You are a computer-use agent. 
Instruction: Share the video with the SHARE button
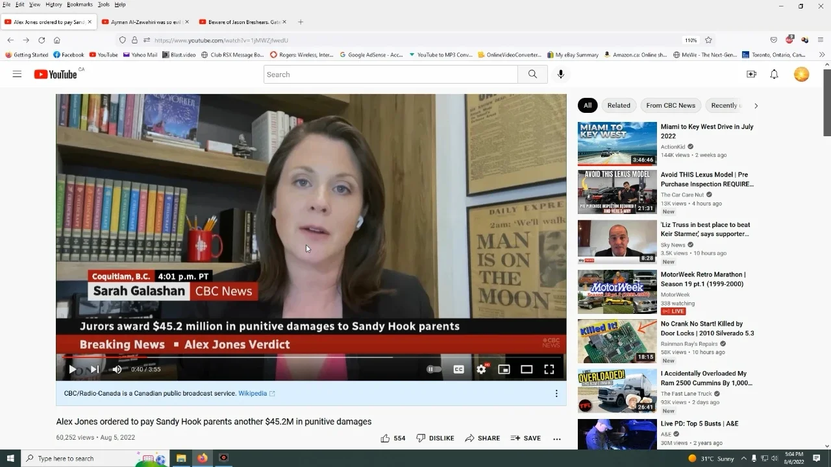coord(482,438)
